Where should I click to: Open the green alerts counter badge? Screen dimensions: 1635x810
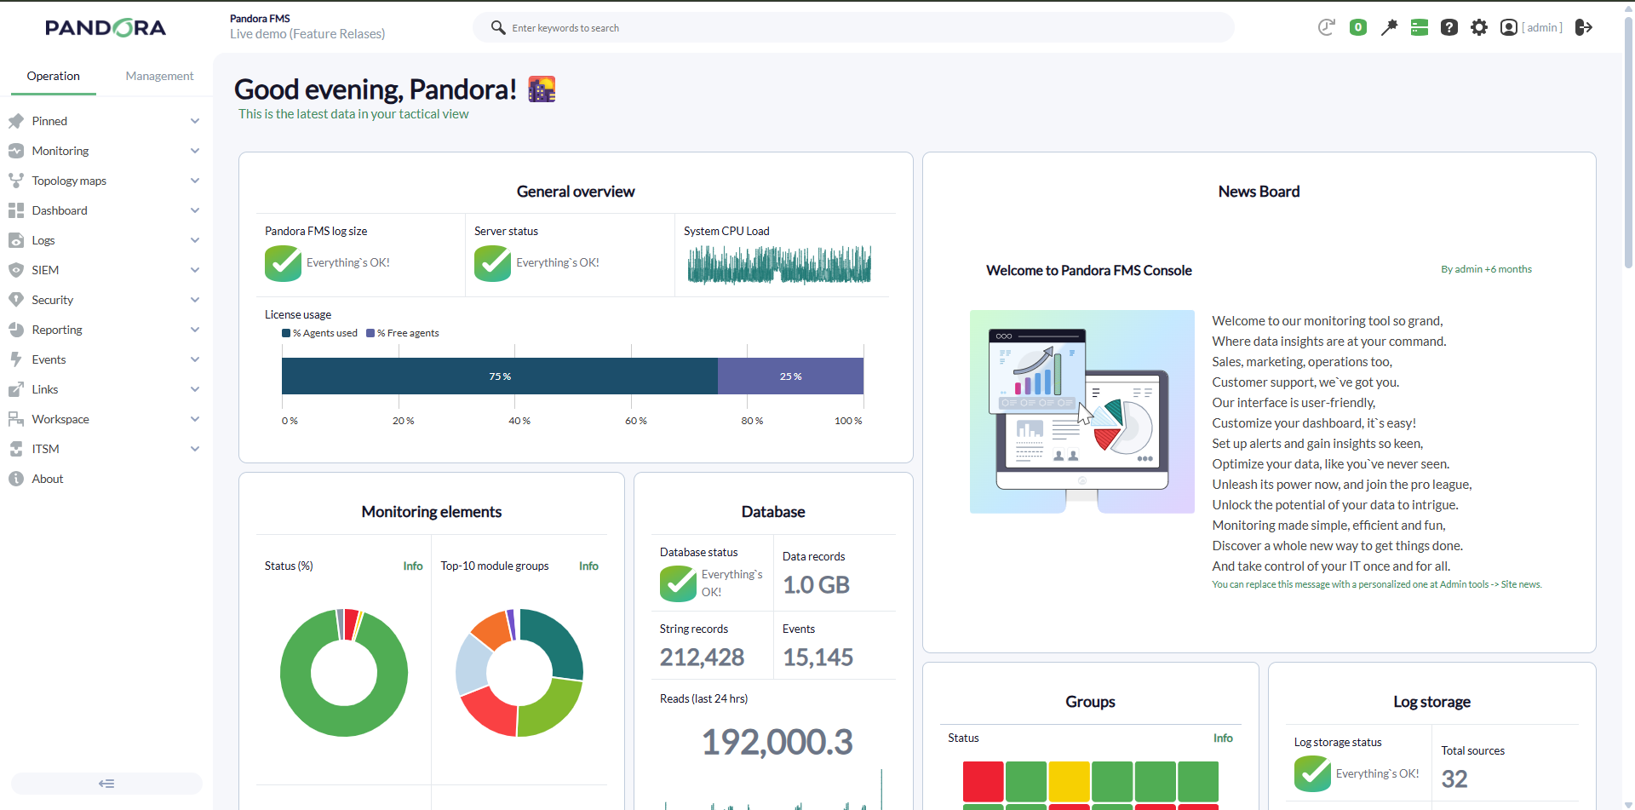pyautogui.click(x=1358, y=27)
